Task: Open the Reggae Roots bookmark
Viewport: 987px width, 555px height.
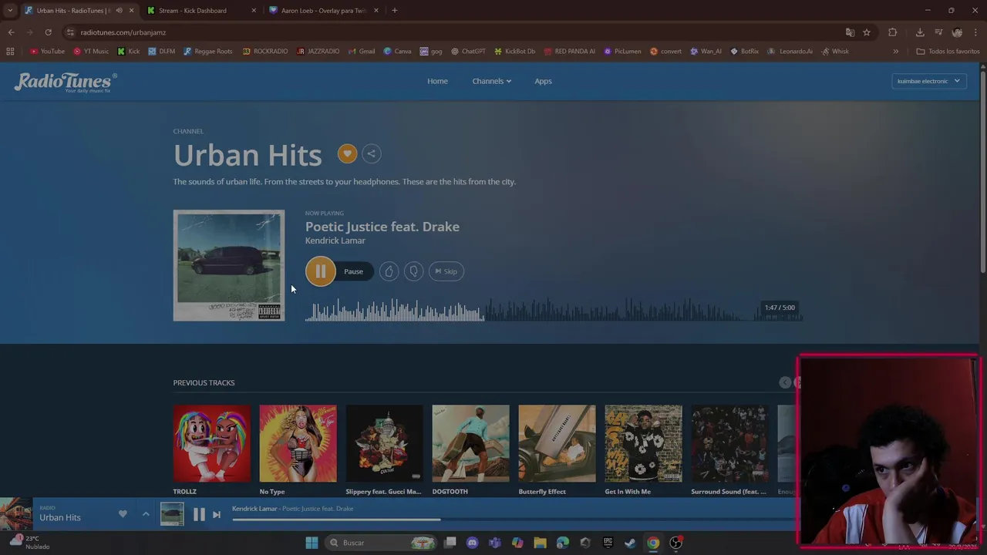Action: (x=207, y=52)
